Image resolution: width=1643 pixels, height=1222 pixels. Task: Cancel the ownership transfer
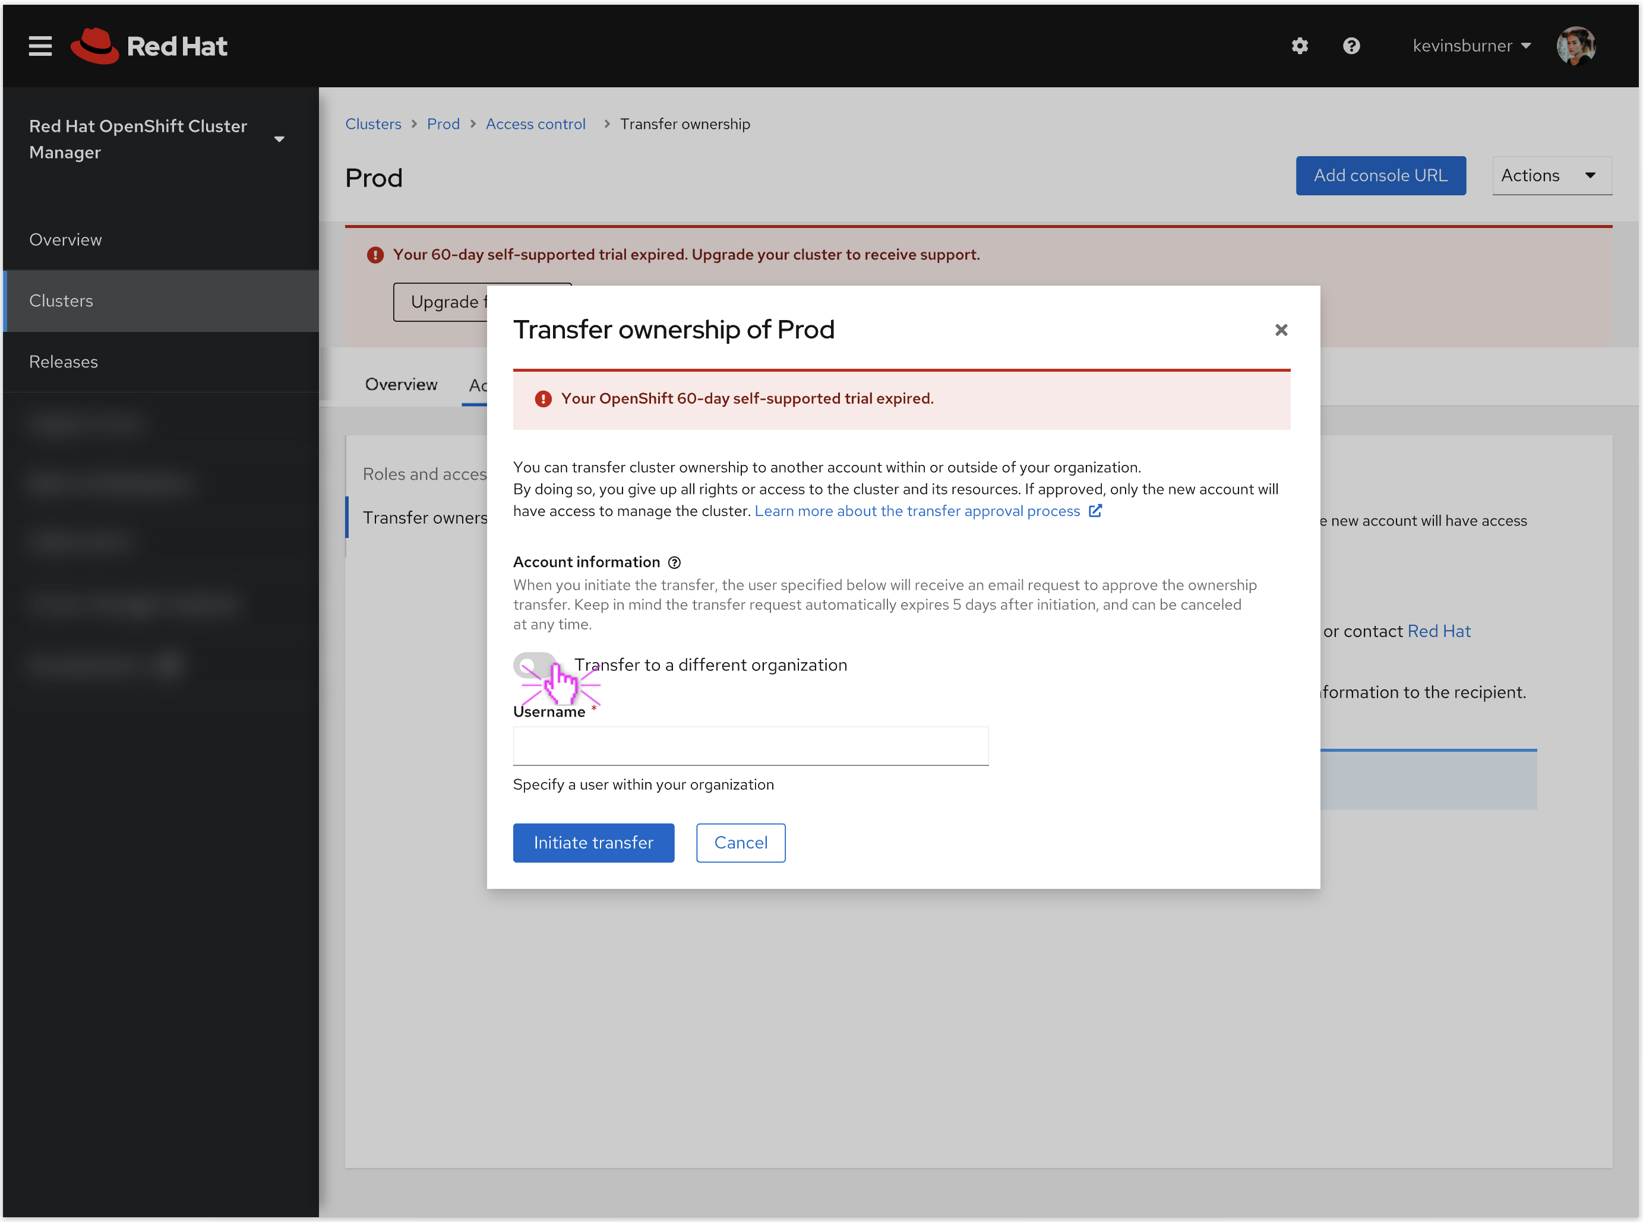pyautogui.click(x=740, y=843)
